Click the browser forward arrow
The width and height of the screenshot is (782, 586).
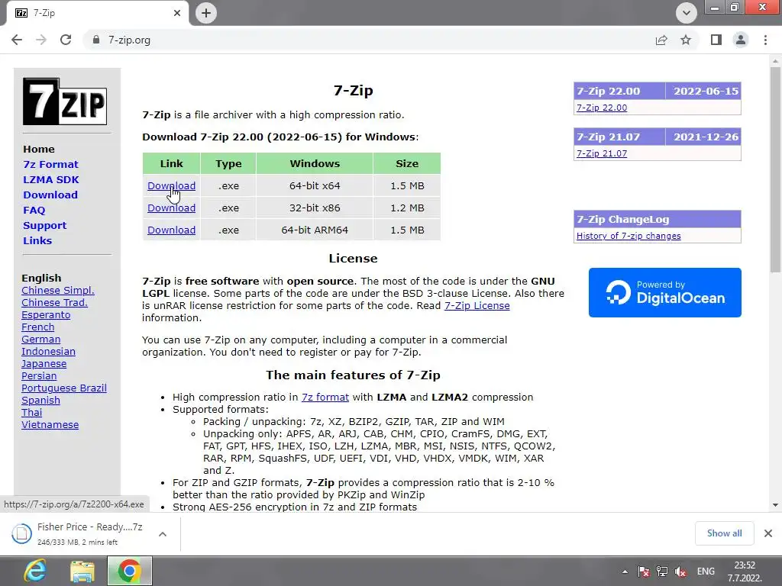click(x=41, y=40)
